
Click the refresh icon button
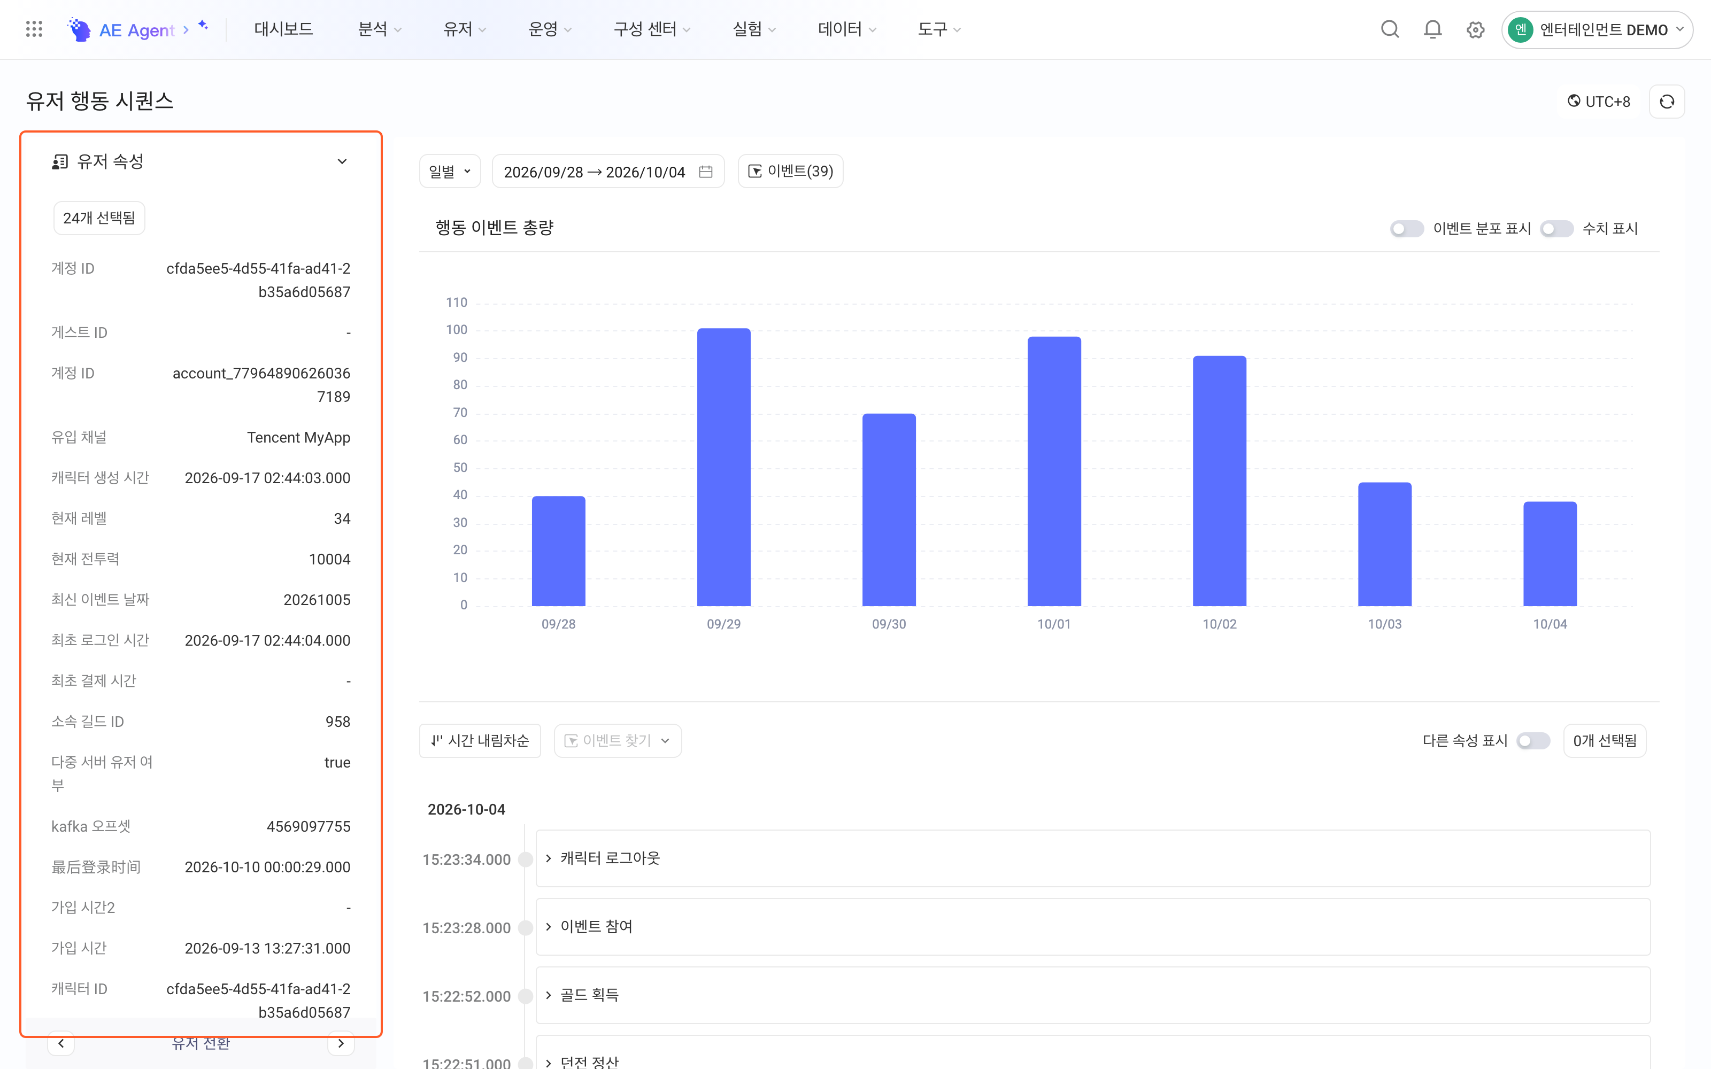point(1667,102)
